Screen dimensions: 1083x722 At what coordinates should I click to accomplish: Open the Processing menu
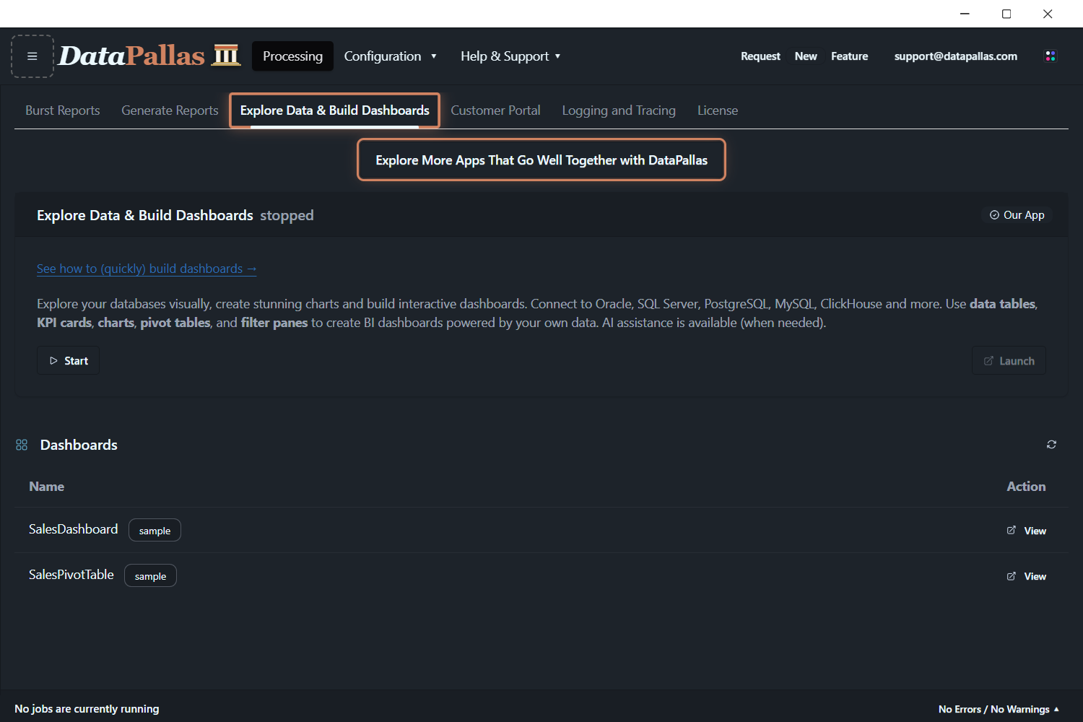[x=292, y=56]
